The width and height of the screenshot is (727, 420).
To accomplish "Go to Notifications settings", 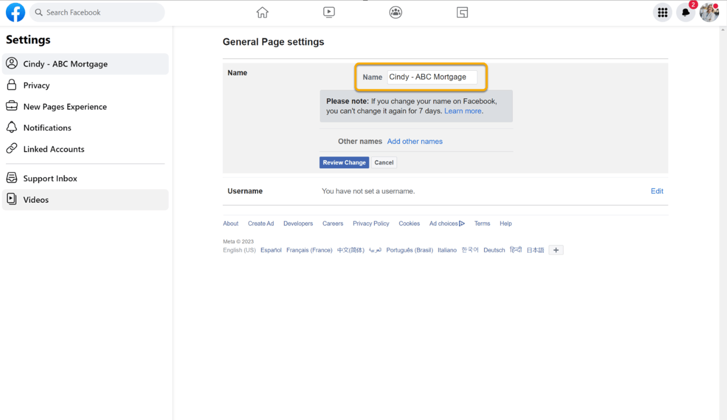I will coord(47,128).
